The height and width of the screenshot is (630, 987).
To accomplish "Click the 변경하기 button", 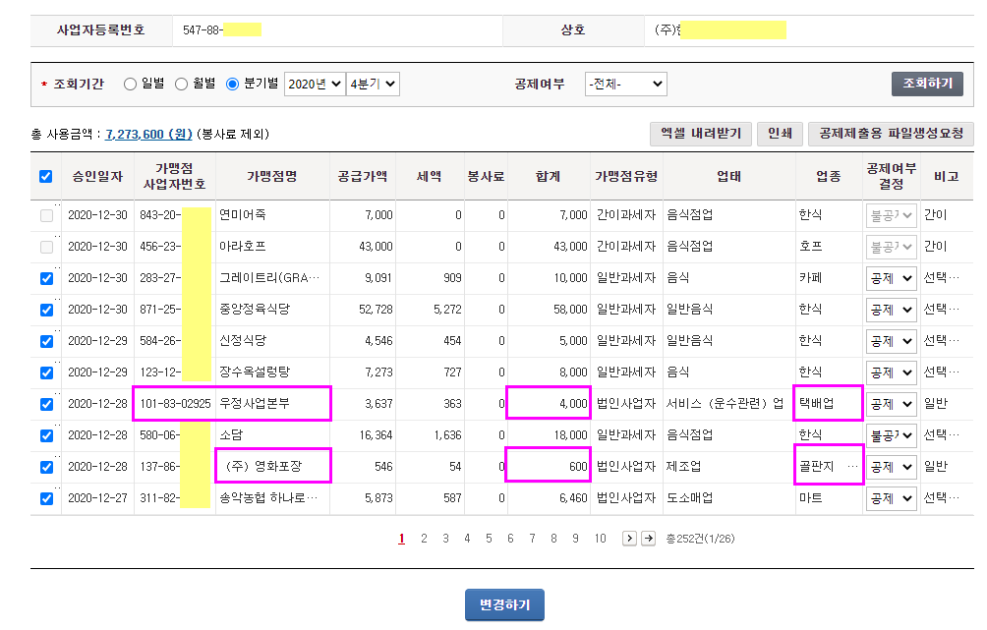I will (x=505, y=604).
